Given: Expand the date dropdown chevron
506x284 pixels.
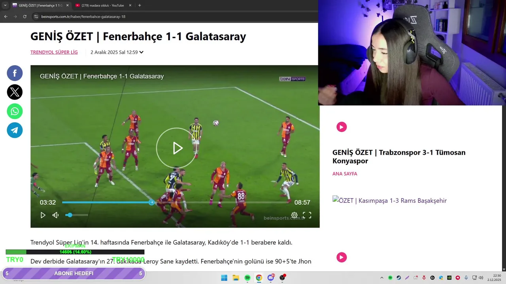Looking at the screenshot, I should 141,52.
